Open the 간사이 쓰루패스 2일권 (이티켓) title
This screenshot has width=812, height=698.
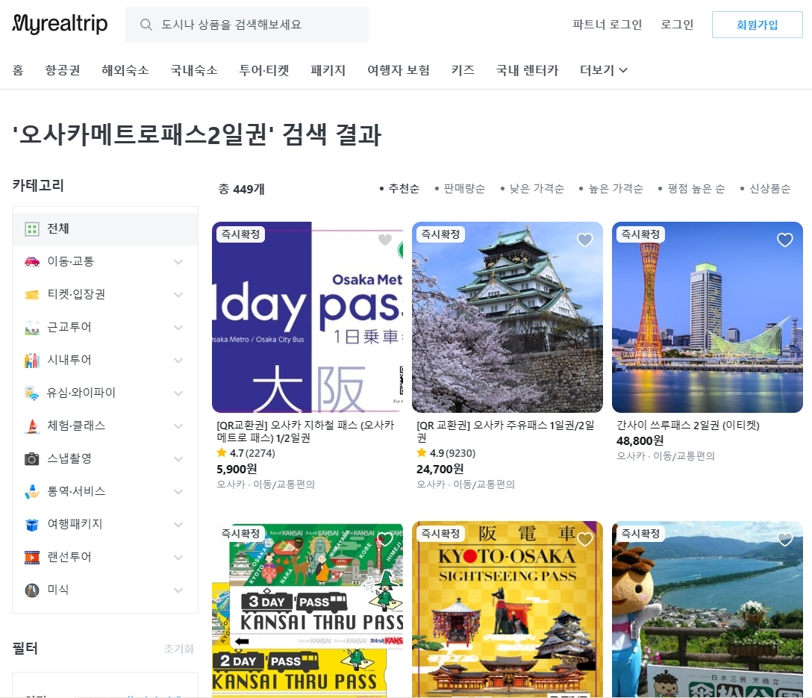click(687, 426)
